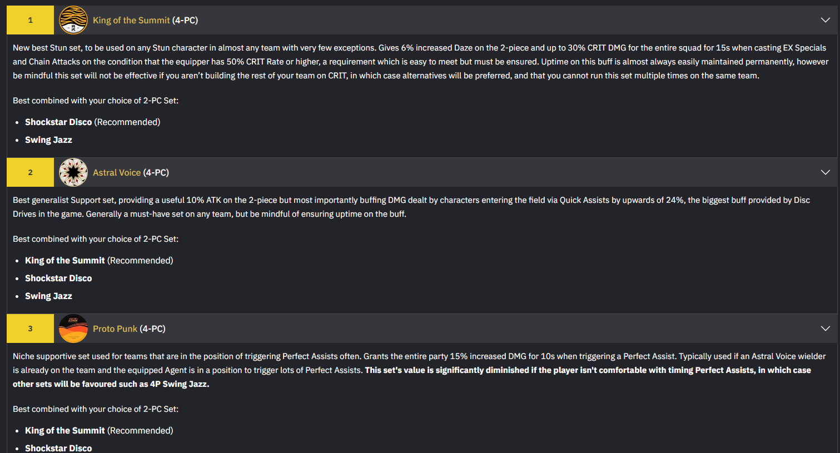
Task: Click the Proto Punk disc icon
Action: click(73, 328)
